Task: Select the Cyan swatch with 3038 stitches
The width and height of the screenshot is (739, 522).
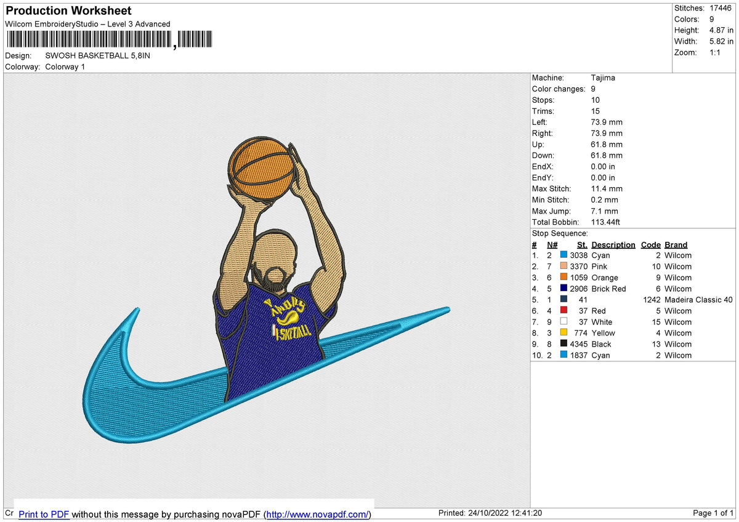Action: [563, 255]
